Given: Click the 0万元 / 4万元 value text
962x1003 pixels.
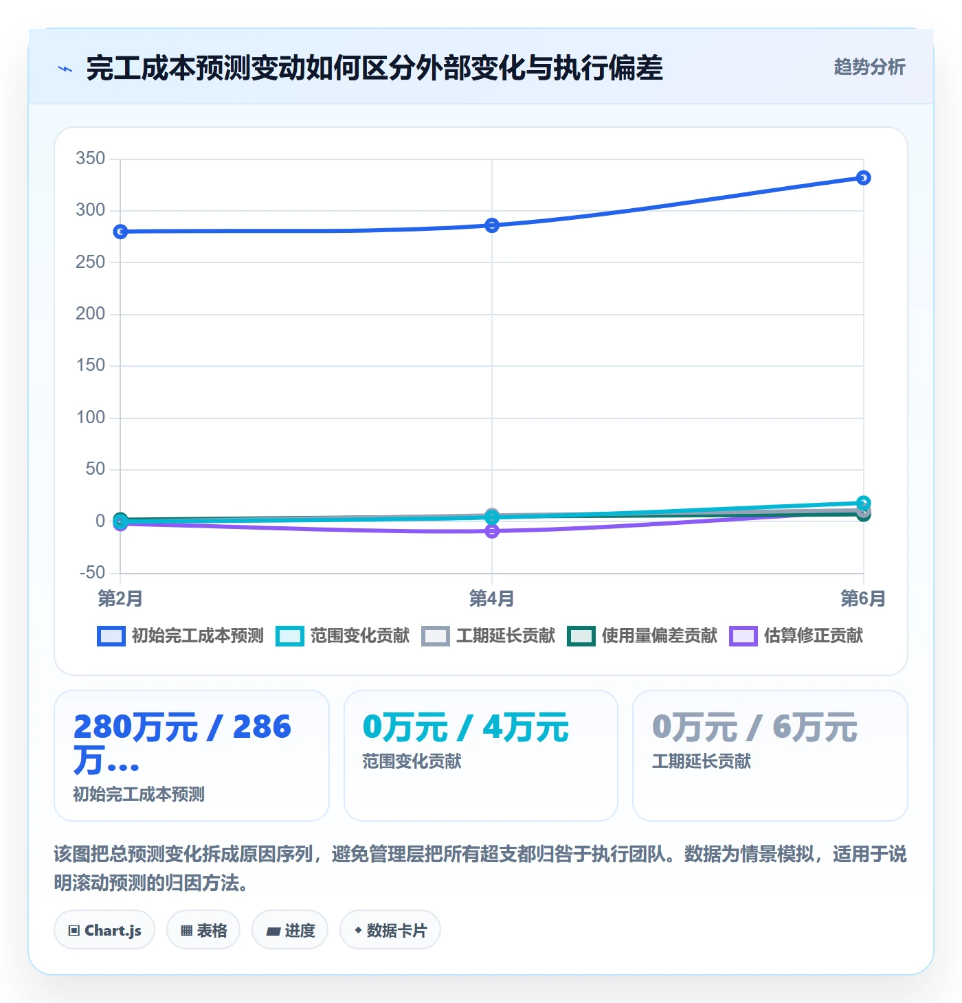Looking at the screenshot, I should pyautogui.click(x=466, y=728).
